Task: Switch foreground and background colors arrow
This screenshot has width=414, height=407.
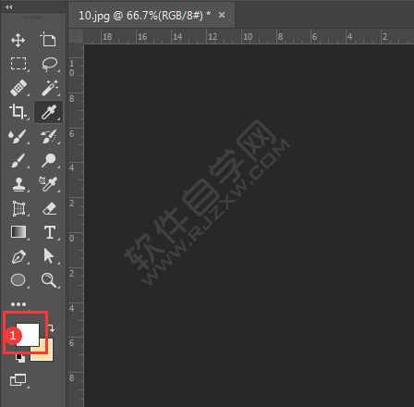Action: [x=52, y=328]
